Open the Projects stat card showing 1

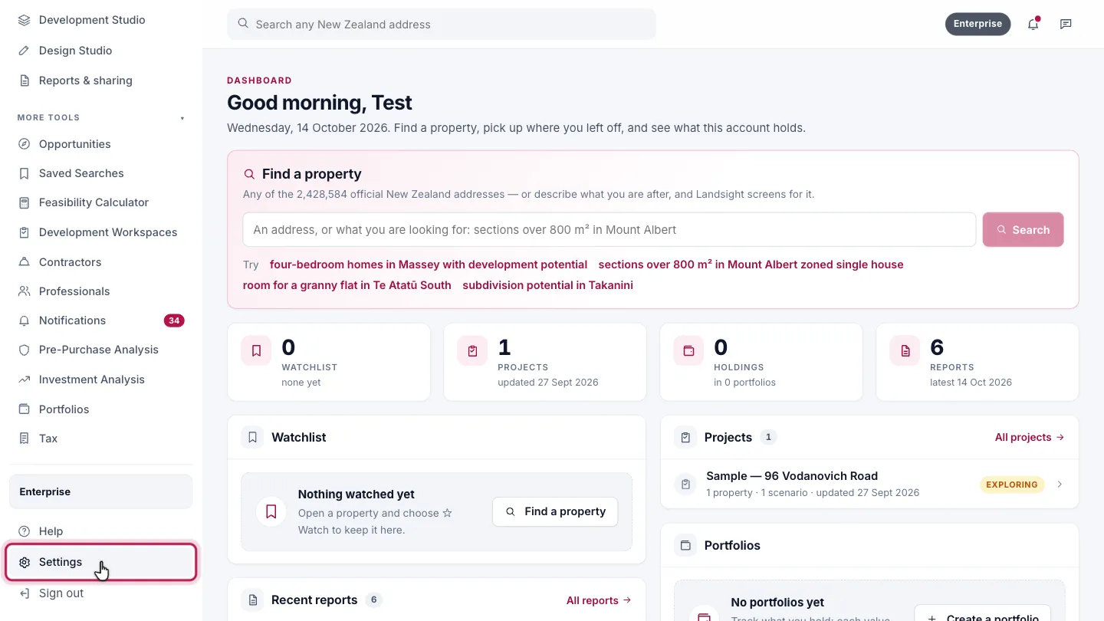pos(545,362)
